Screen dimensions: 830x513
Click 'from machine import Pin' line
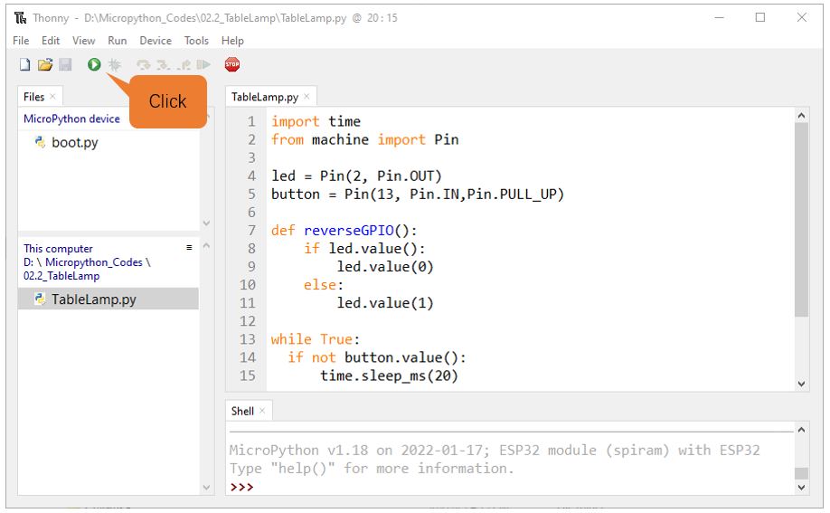pyautogui.click(x=365, y=139)
